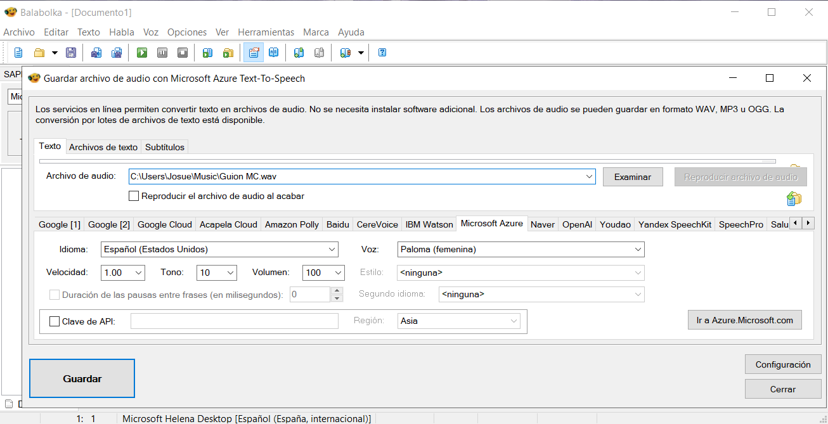
Task: Open the Ayuda menu
Action: [351, 32]
